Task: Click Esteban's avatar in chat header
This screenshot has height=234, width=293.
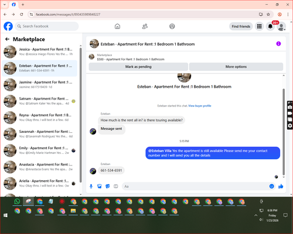Action: pos(94,44)
